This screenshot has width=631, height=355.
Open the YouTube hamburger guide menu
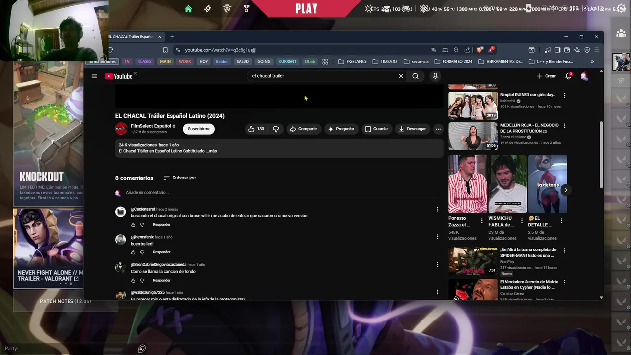(94, 76)
